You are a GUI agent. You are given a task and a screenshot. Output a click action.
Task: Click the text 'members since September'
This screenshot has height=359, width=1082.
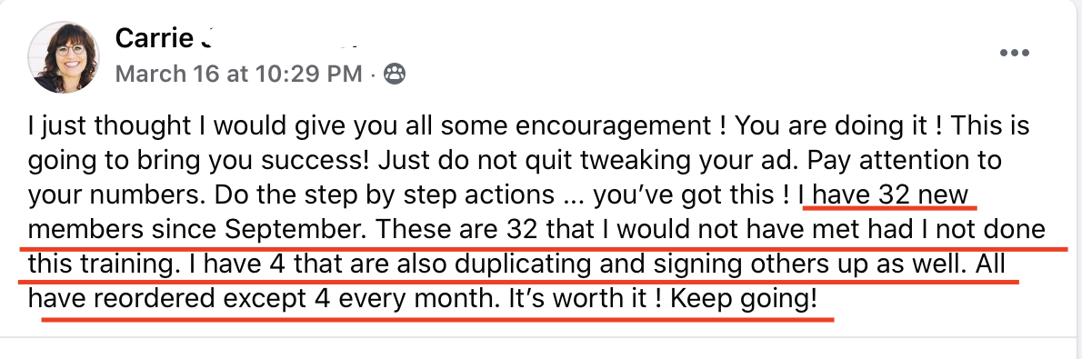pyautogui.click(x=197, y=231)
